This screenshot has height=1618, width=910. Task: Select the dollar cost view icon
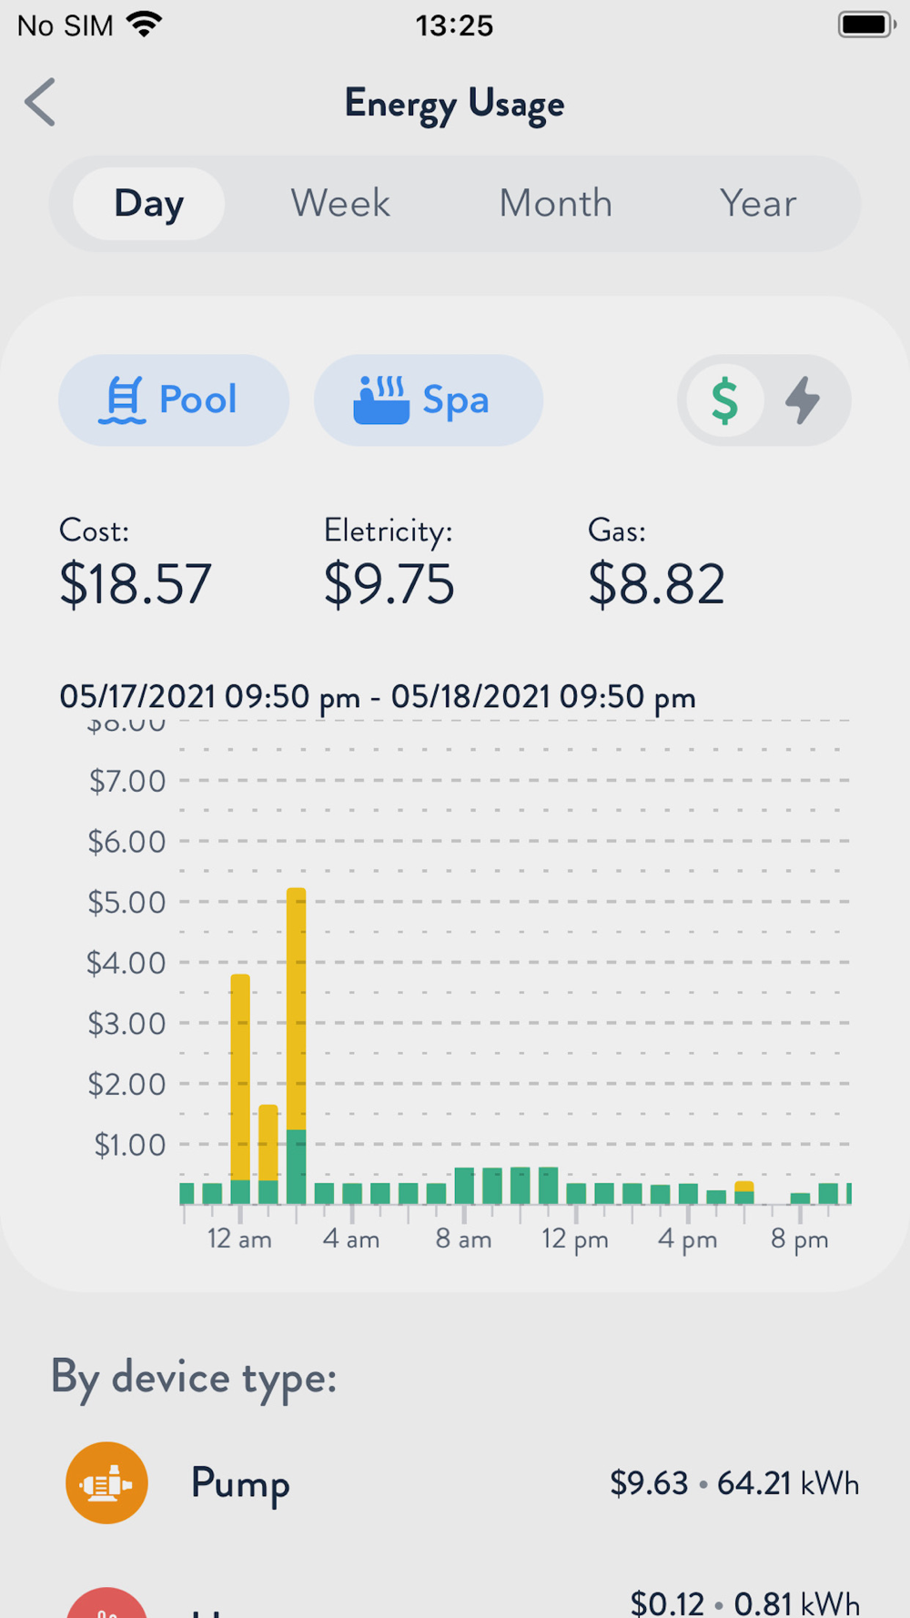[724, 400]
